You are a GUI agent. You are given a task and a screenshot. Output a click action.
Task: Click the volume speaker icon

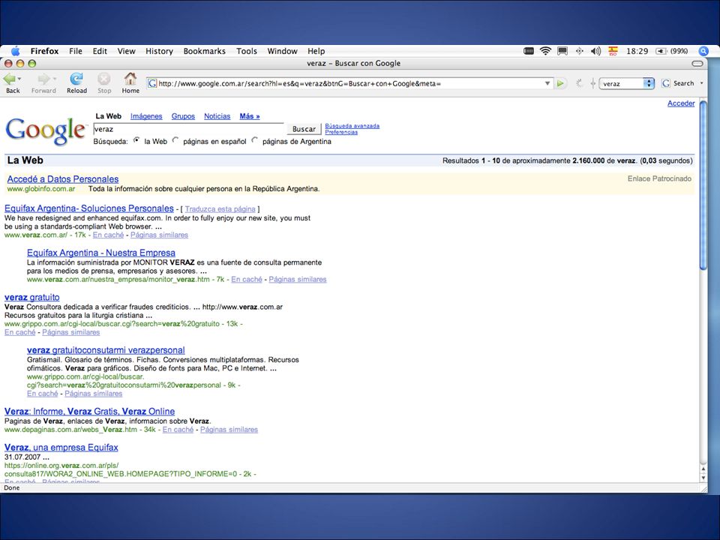[x=595, y=51]
